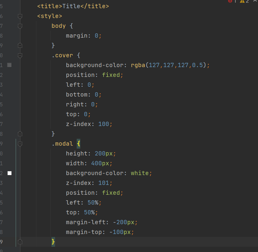Click background-color property in .modal rule
This screenshot has width=258, height=252.
pos(95,173)
